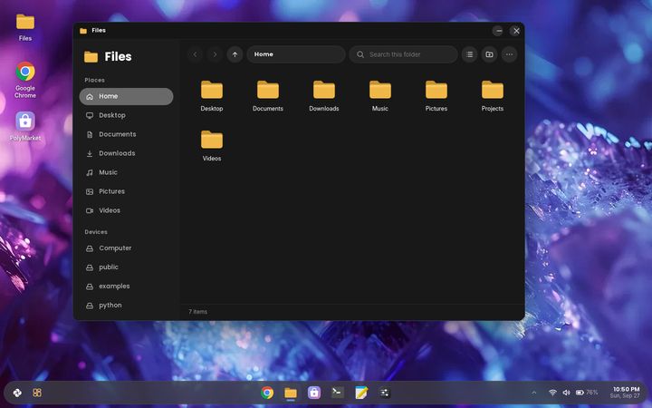Open Google Chrome desktop shortcut
Viewport: 652px width, 408px height.
click(25, 80)
